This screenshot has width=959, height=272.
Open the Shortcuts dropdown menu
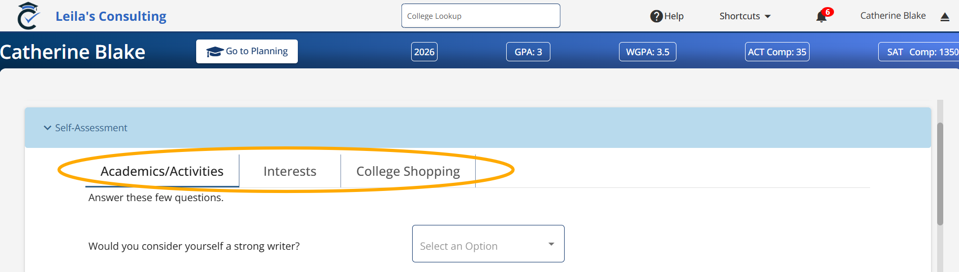pyautogui.click(x=745, y=16)
